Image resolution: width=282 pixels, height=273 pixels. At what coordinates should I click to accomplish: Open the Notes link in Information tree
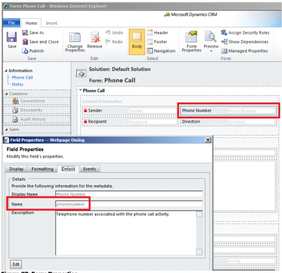pyautogui.click(x=18, y=84)
